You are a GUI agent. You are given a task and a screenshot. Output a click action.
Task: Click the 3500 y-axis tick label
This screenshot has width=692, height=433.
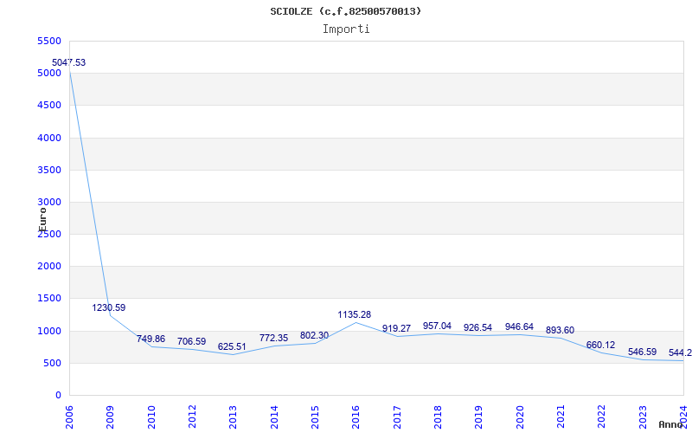coord(49,170)
